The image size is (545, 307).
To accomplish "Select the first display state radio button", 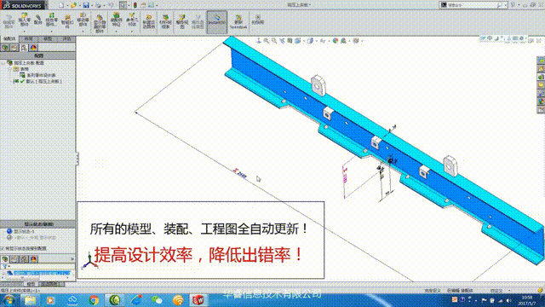I will coord(9,231).
